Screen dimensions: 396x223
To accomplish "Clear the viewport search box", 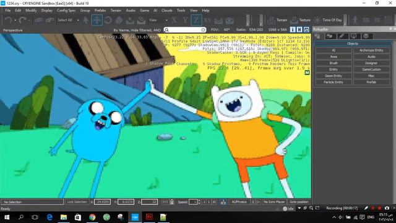I will click(203, 30).
